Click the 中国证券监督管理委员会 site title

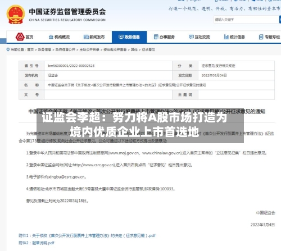[x=67, y=12]
